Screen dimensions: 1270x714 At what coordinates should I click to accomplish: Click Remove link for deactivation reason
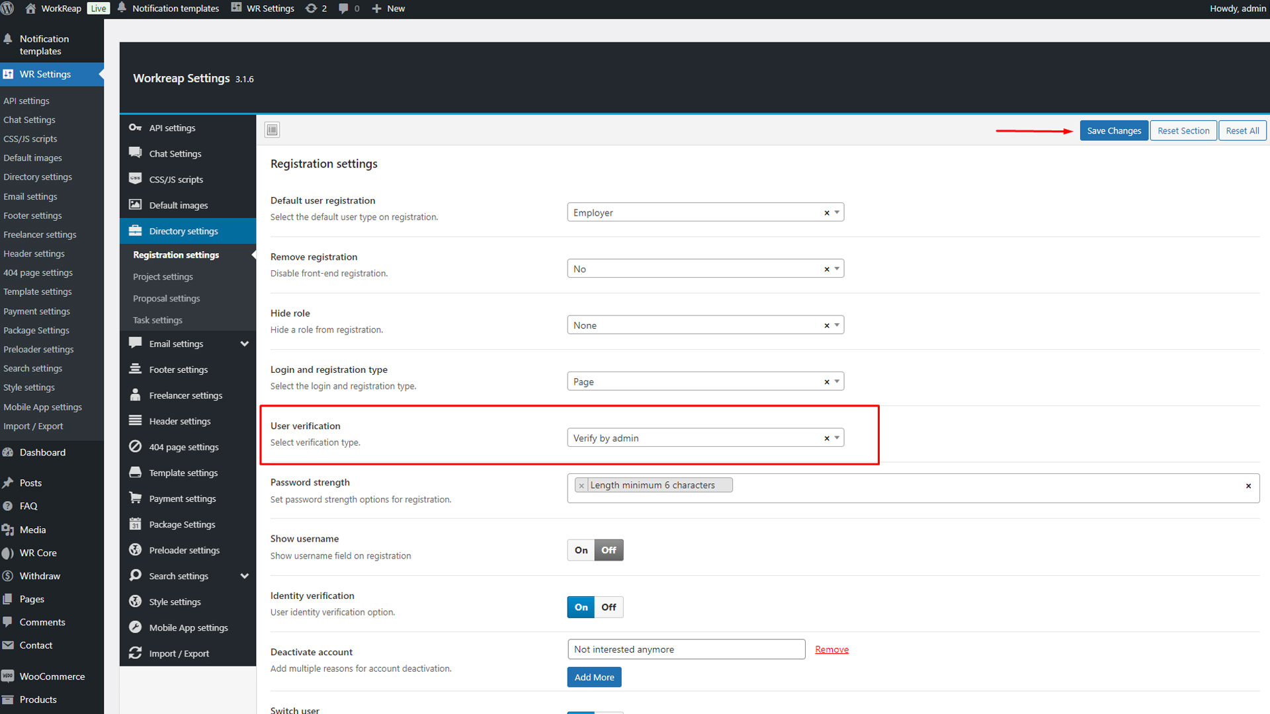click(x=831, y=649)
